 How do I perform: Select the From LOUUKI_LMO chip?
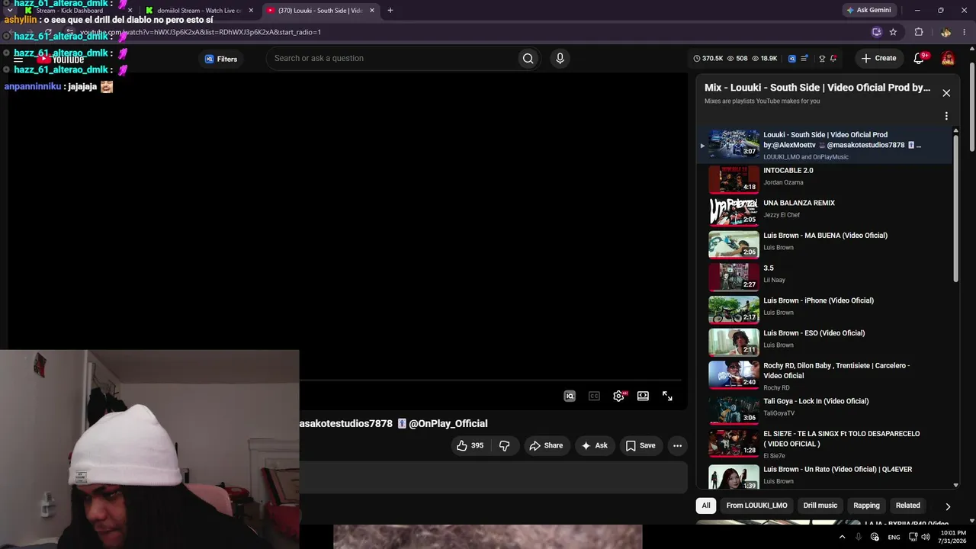[x=756, y=506]
